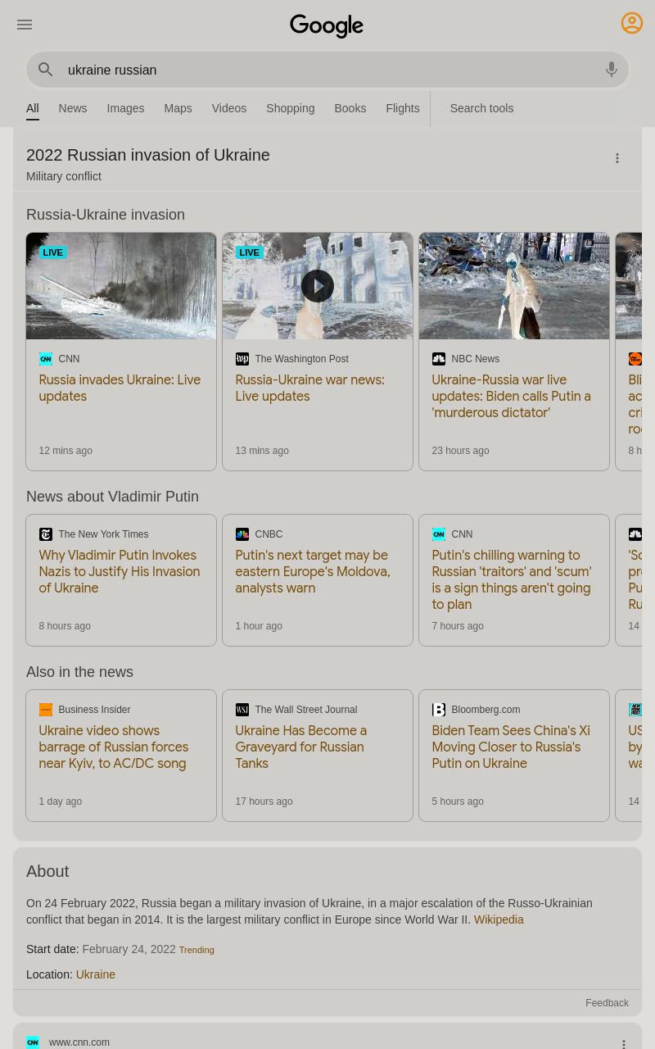Viewport: 655px width, 1049px height.
Task: Click the 'Also in the news' heading
Action: tap(79, 672)
